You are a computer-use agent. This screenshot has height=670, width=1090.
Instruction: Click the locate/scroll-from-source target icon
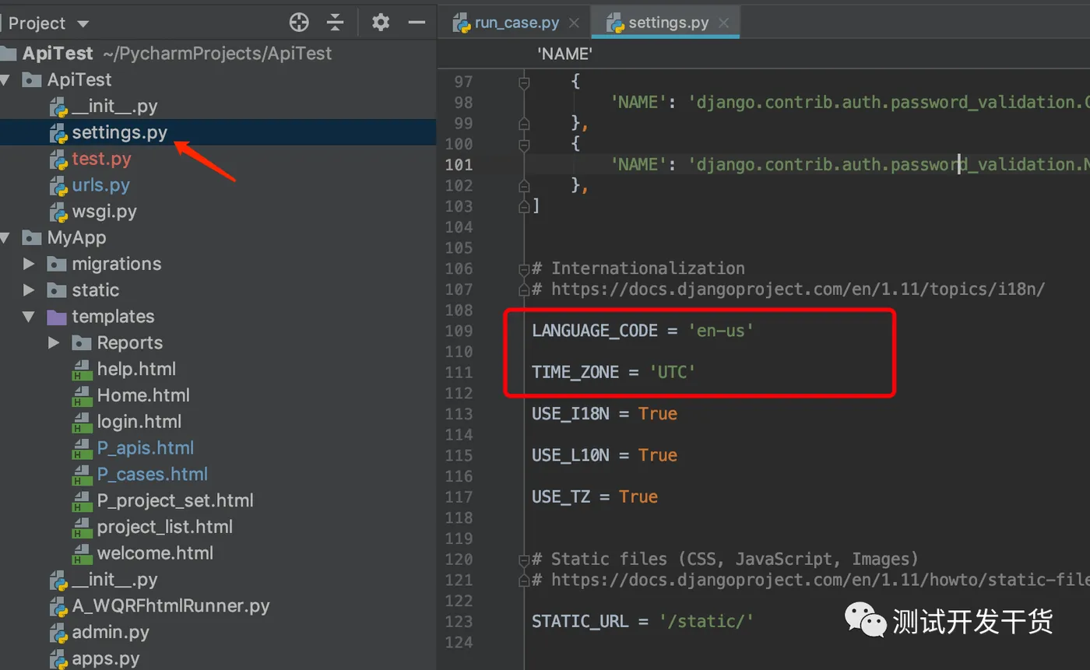(x=299, y=23)
